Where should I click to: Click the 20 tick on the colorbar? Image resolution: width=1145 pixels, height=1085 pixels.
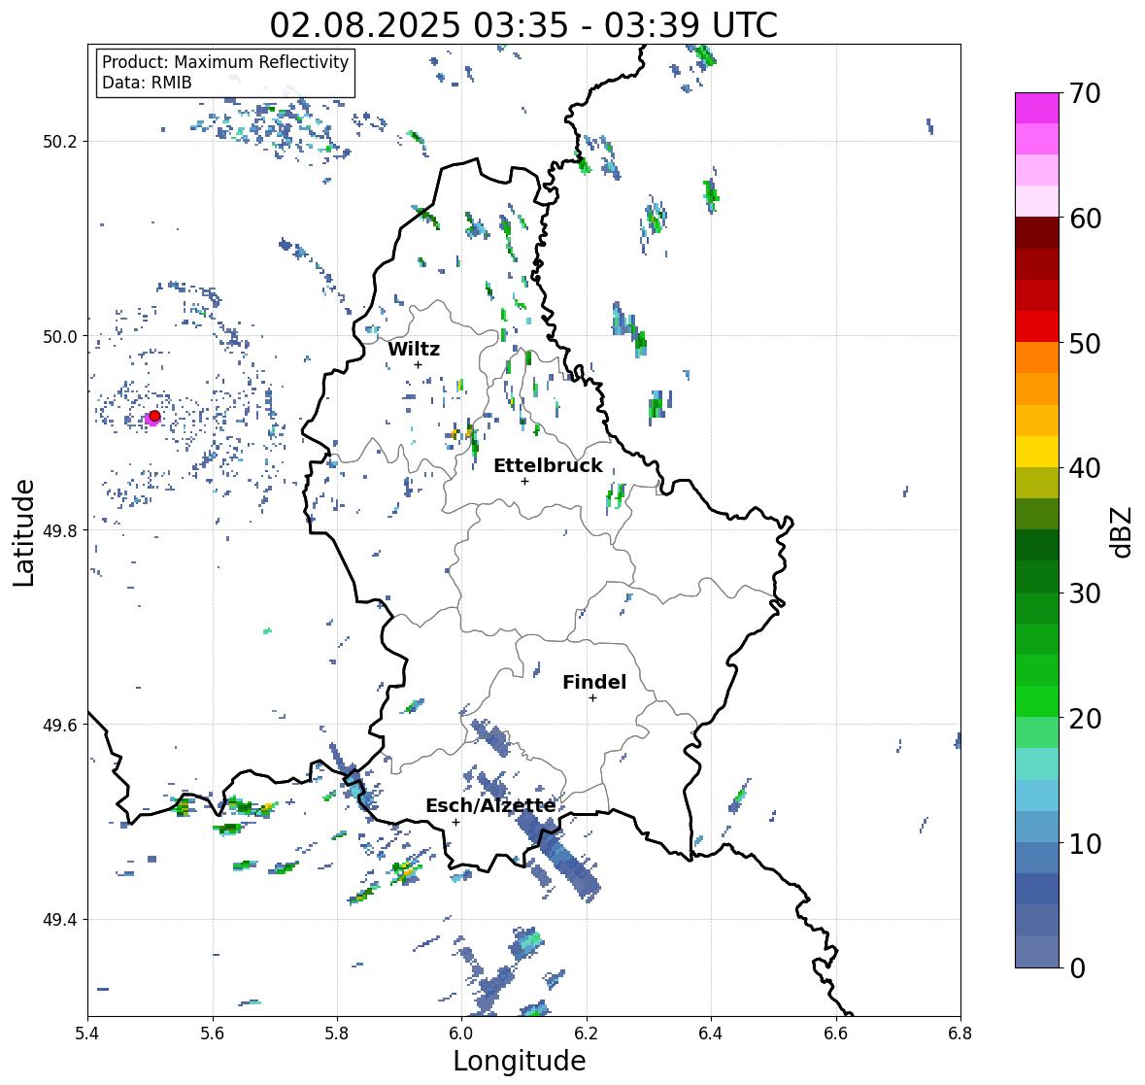1085,719
